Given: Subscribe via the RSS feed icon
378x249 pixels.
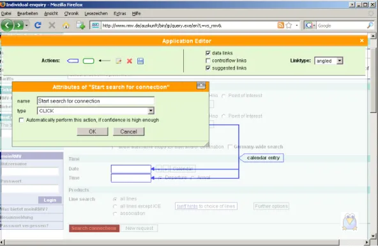Looking at the screenshot, I should coord(280,26).
